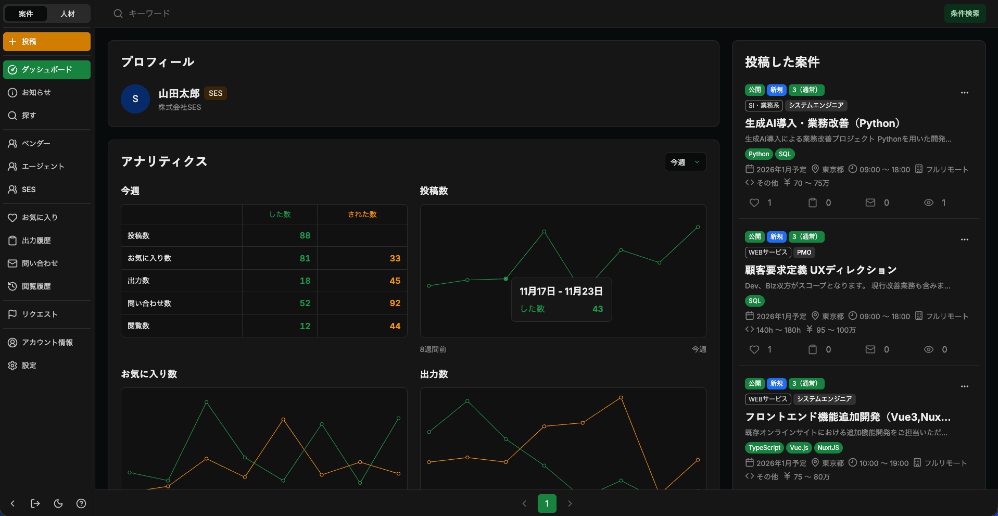Screen dimensions: 998x516
Task: Switch to the 人材 tab
Action: pyautogui.click(x=68, y=14)
